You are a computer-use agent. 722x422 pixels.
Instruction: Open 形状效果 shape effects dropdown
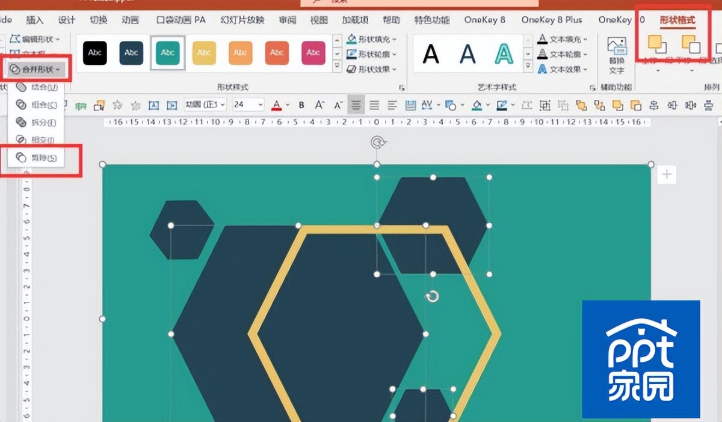click(372, 69)
